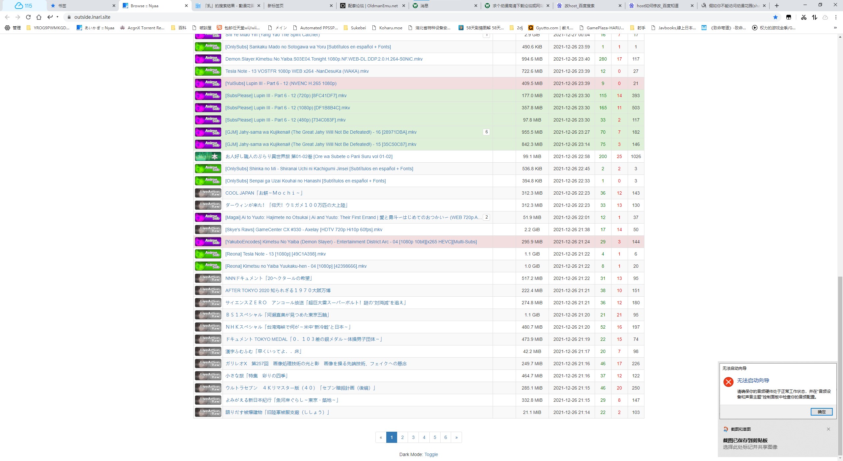The width and height of the screenshot is (843, 461).
Task: Open the AFTER TOKYO 2020 torrent link
Action: click(278, 290)
